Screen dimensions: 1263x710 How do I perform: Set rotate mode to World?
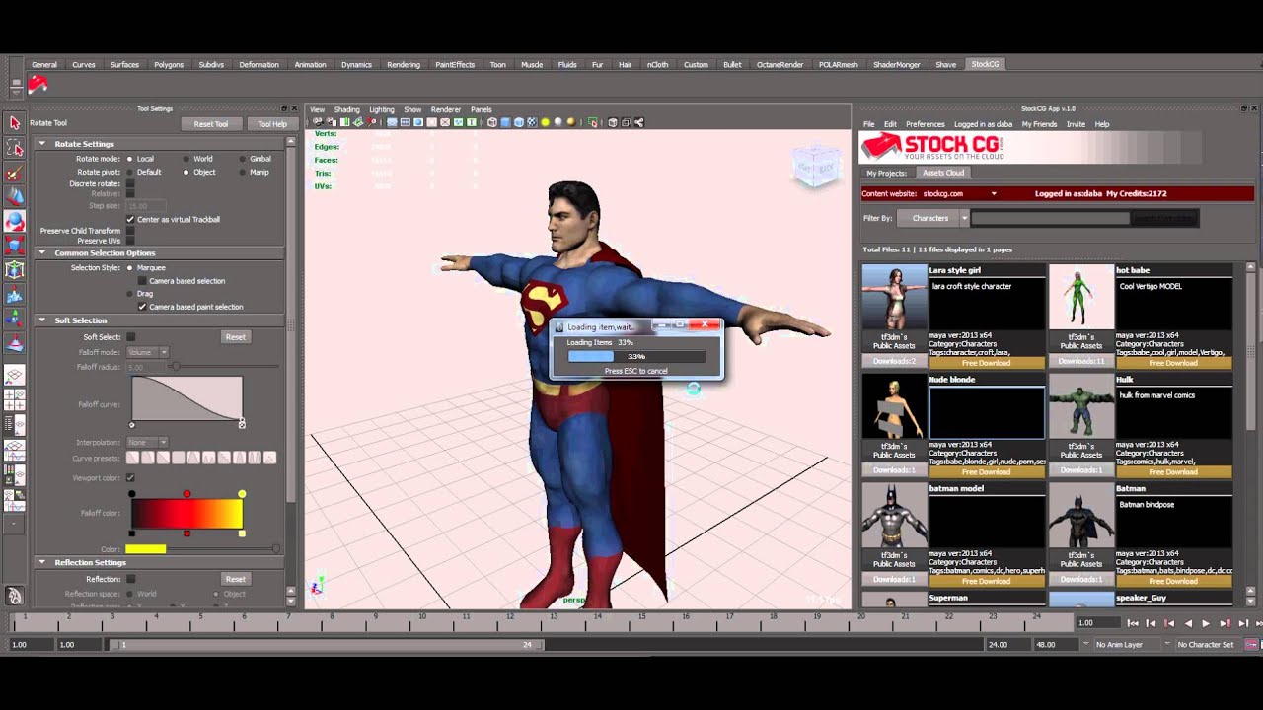186,158
